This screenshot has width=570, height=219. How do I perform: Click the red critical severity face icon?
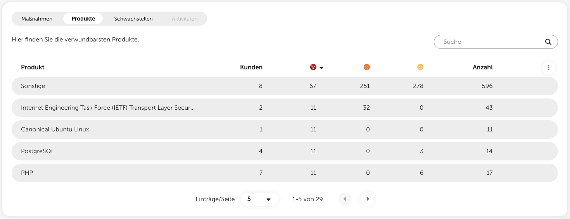coord(313,67)
